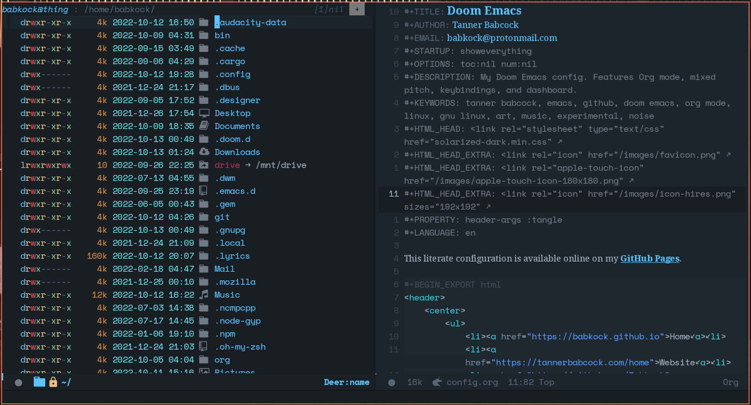The image size is (751, 405).
Task: Click the 160k size of .lyrics
Action: [x=97, y=256]
